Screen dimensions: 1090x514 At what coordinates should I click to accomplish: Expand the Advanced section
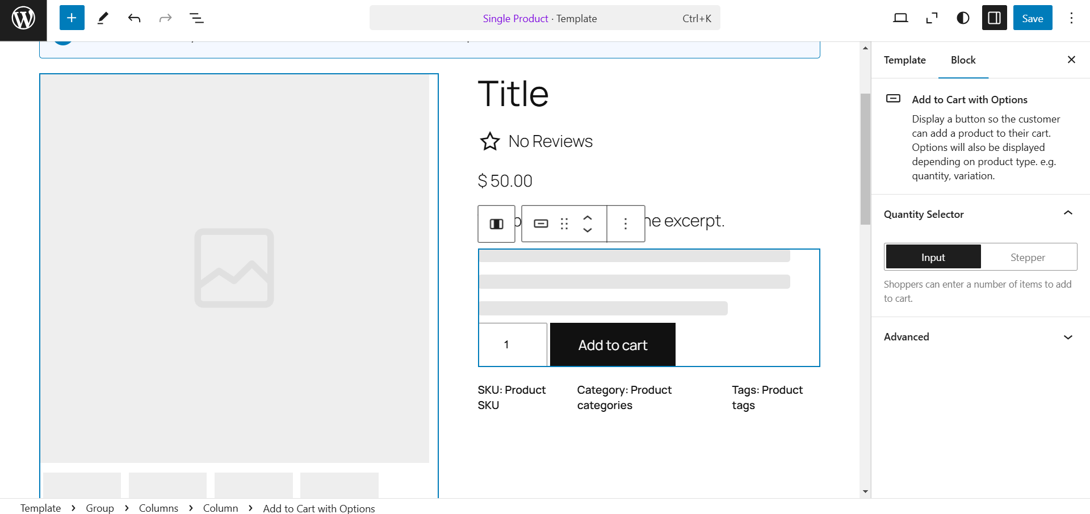(x=1068, y=336)
